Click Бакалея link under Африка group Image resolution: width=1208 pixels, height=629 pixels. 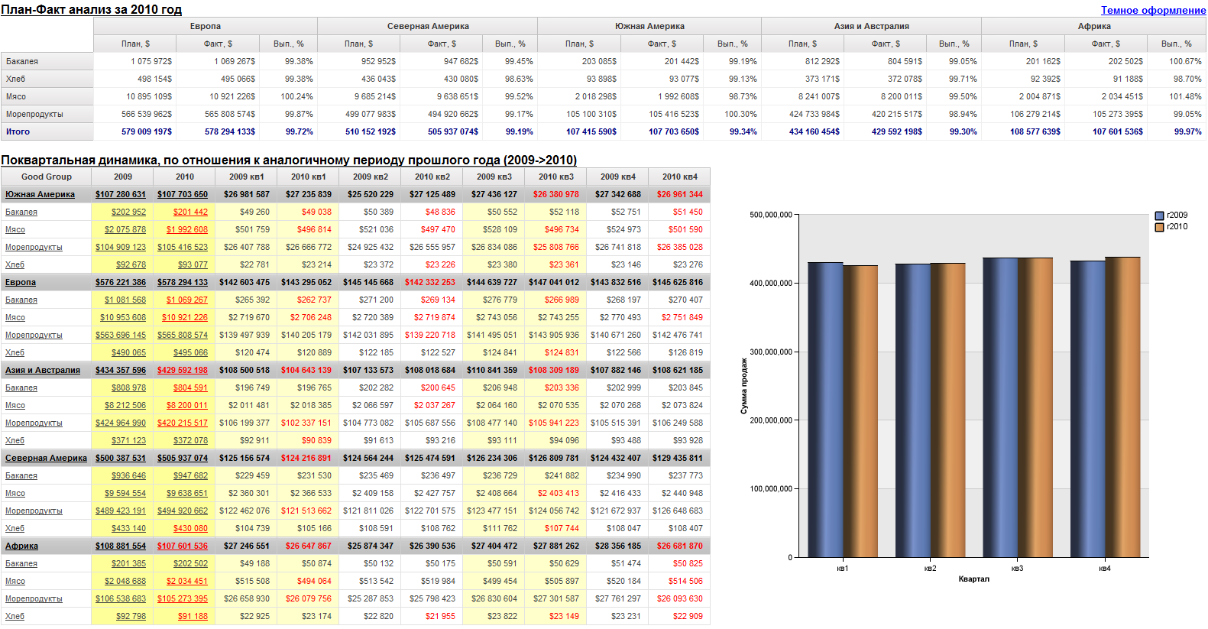(x=21, y=563)
